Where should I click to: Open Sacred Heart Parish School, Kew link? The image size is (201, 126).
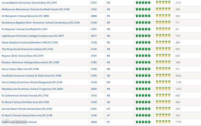pos(27,109)
